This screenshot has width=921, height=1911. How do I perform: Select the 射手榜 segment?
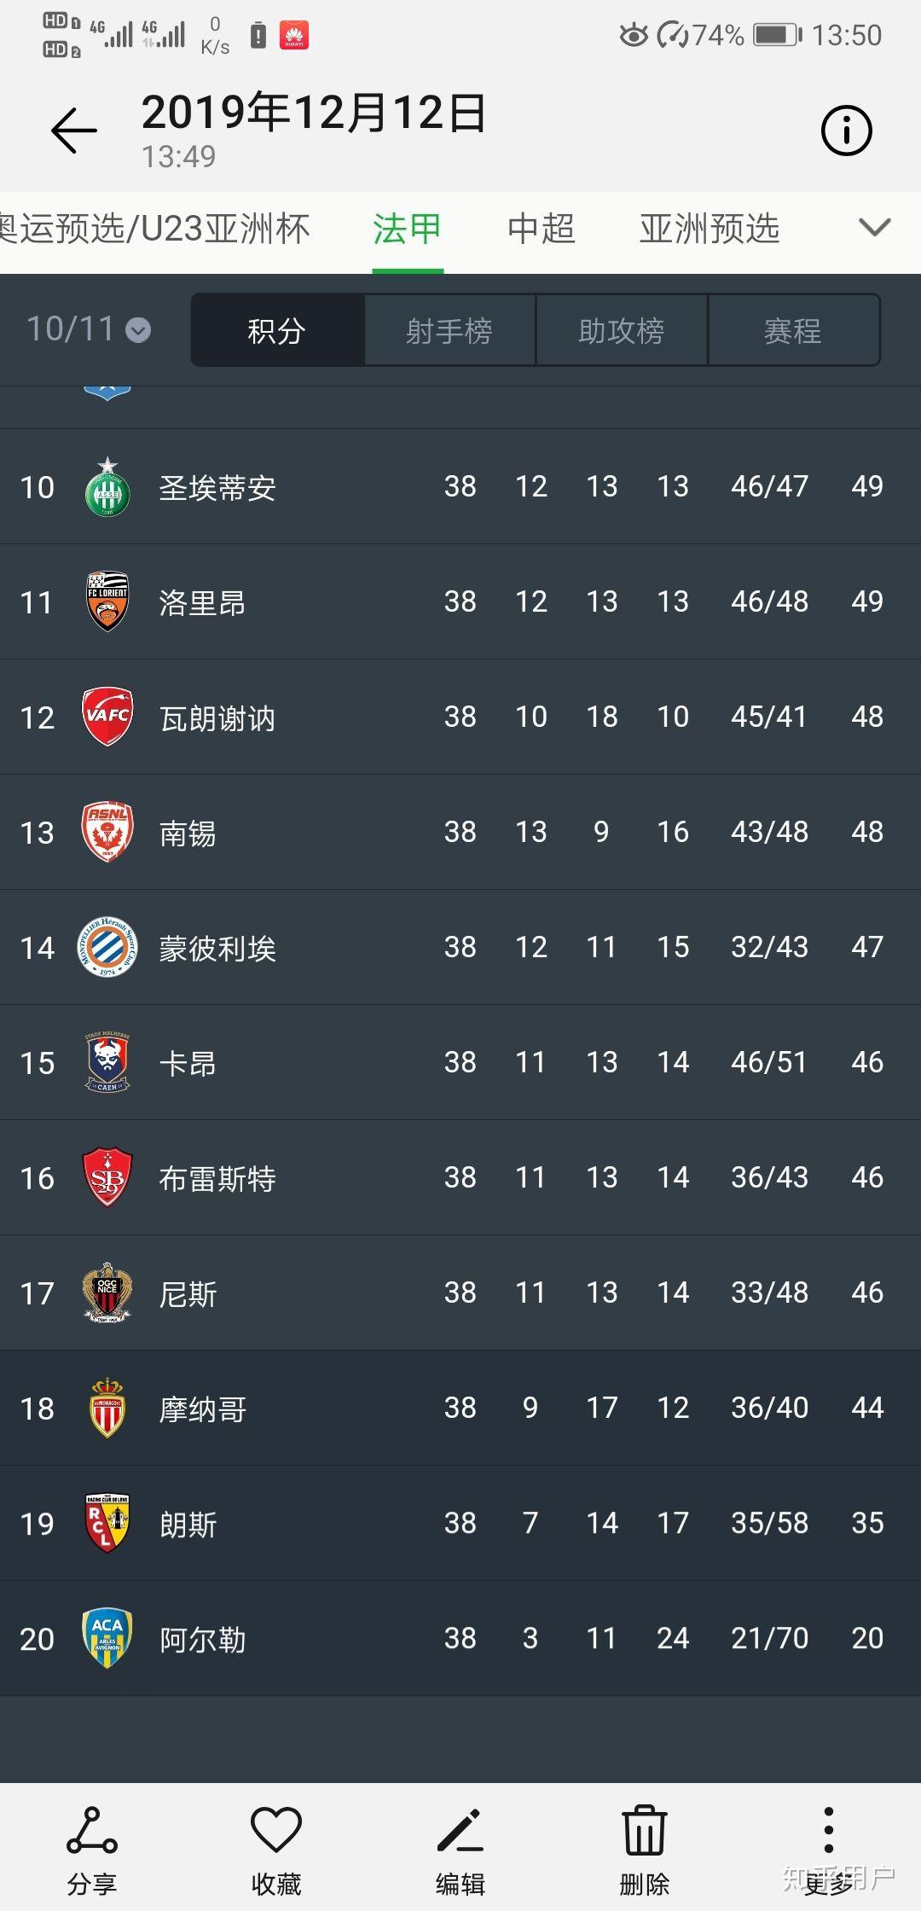pyautogui.click(x=449, y=330)
